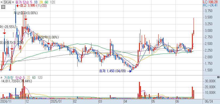Viewport: 220px width, 104px height.
Task: Click the 최고 3,995 (11/20) high annotation
Action: pyautogui.click(x=33, y=6)
